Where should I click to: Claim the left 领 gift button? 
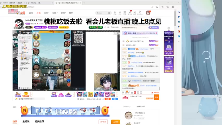[24, 111]
